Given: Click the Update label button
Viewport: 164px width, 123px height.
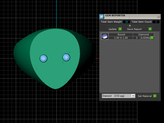Looking at the screenshot, I should pyautogui.click(x=112, y=29).
